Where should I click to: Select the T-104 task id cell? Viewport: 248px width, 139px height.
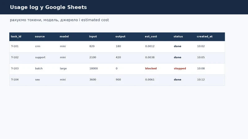15,80
